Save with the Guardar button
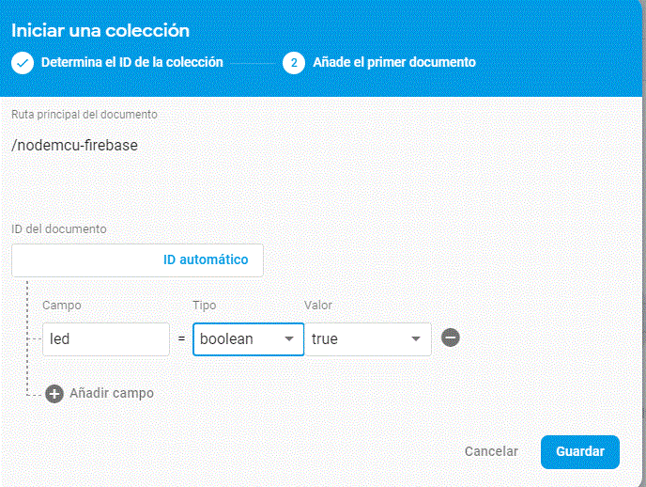This screenshot has height=487, width=646. (x=579, y=451)
